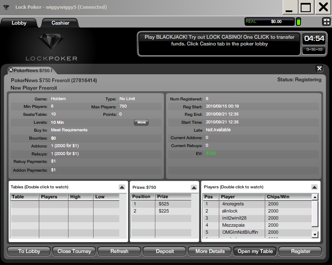Click the Prize column header
Image resolution: width=332 pixels, height=265 pixels.
tap(173, 197)
